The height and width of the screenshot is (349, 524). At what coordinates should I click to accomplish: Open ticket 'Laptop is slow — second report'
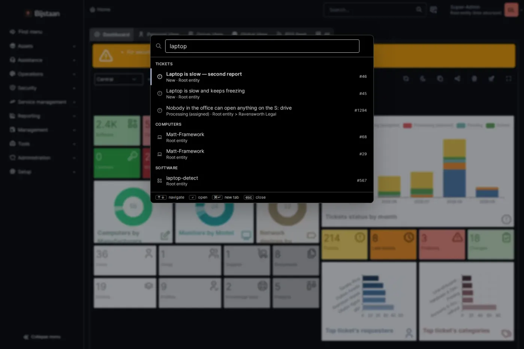coord(262,77)
